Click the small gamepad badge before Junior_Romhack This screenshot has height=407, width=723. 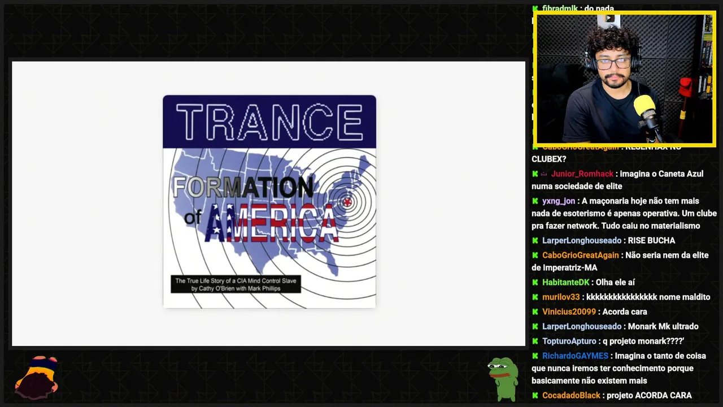click(545, 174)
